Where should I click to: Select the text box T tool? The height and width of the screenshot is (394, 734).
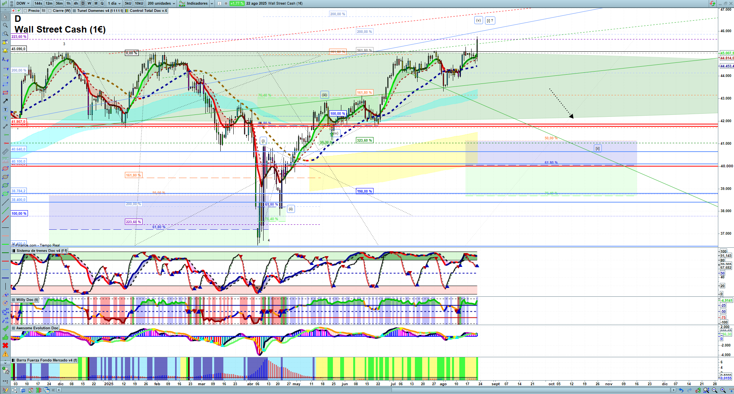(x=5, y=110)
